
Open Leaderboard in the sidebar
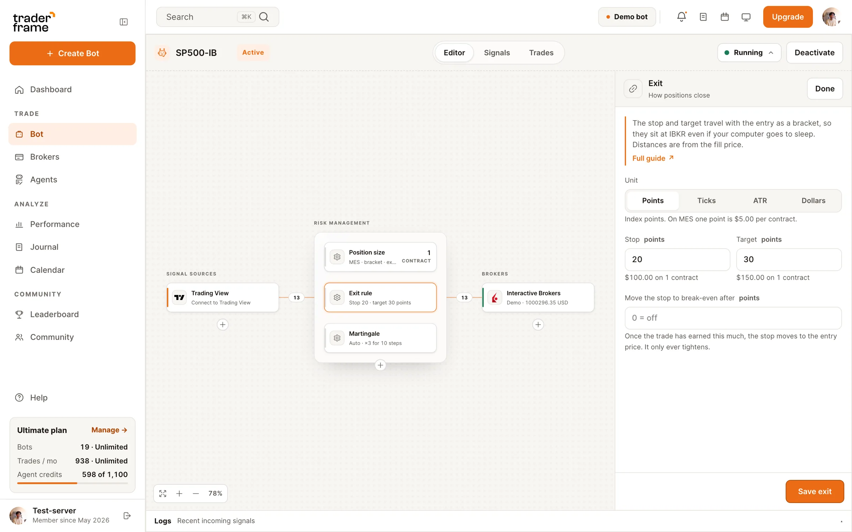tap(72, 314)
